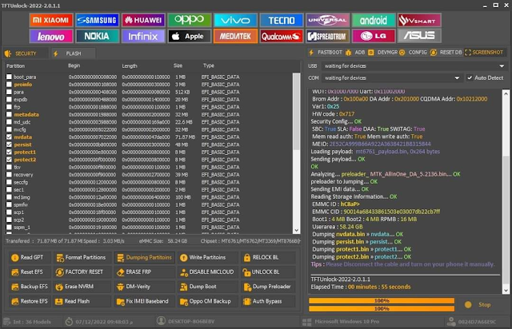Select the Lenovo brand logo
Screen dimensions: 512x329
point(51,36)
